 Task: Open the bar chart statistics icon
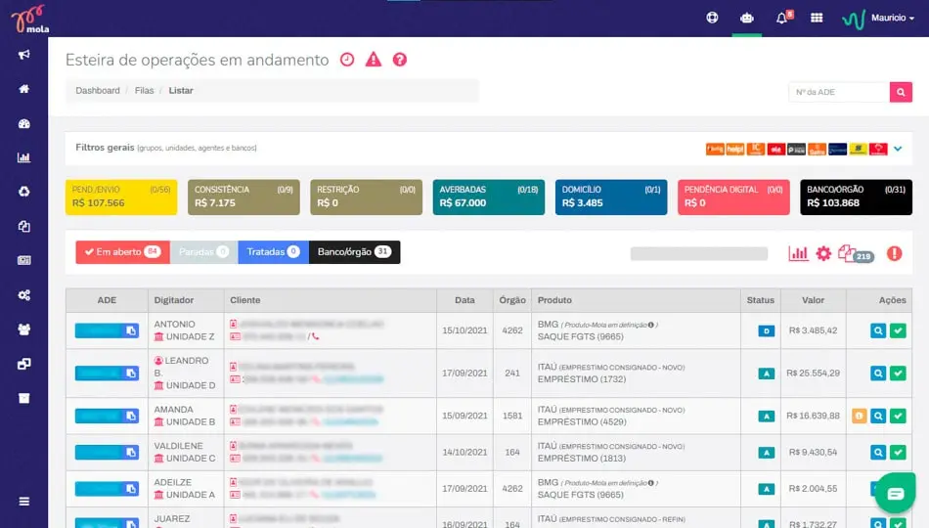tap(798, 253)
